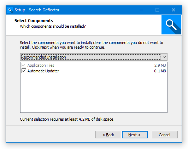Click the "Setup - Search Deflector" window title

[37, 10]
